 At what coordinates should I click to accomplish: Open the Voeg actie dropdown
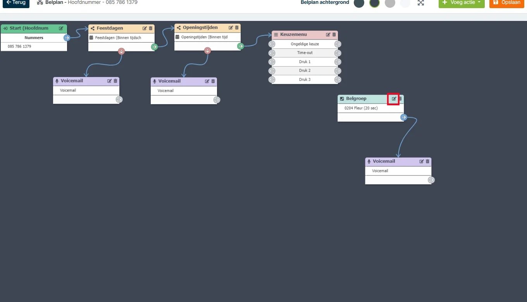coord(462,3)
